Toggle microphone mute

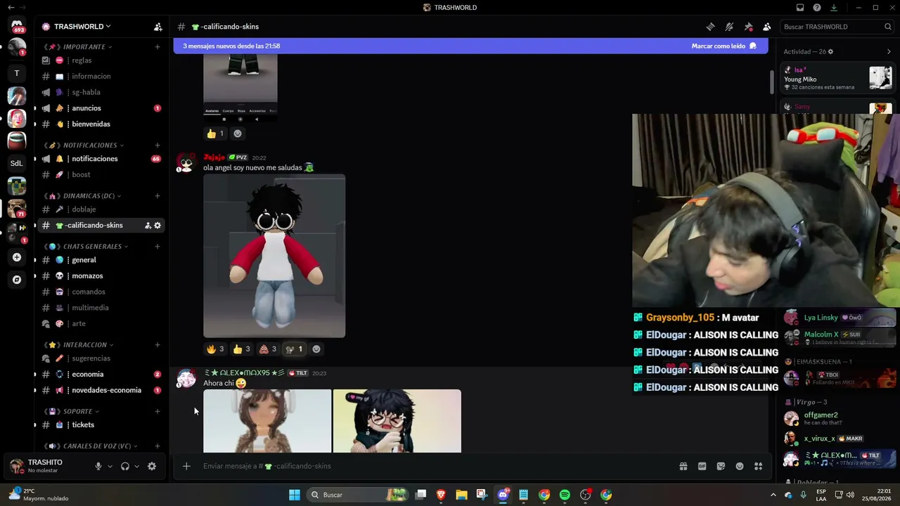pos(98,466)
